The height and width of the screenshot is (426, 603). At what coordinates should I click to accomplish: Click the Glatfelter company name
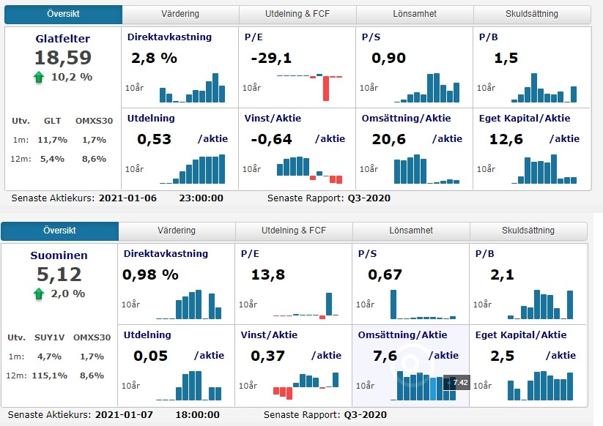click(x=62, y=39)
